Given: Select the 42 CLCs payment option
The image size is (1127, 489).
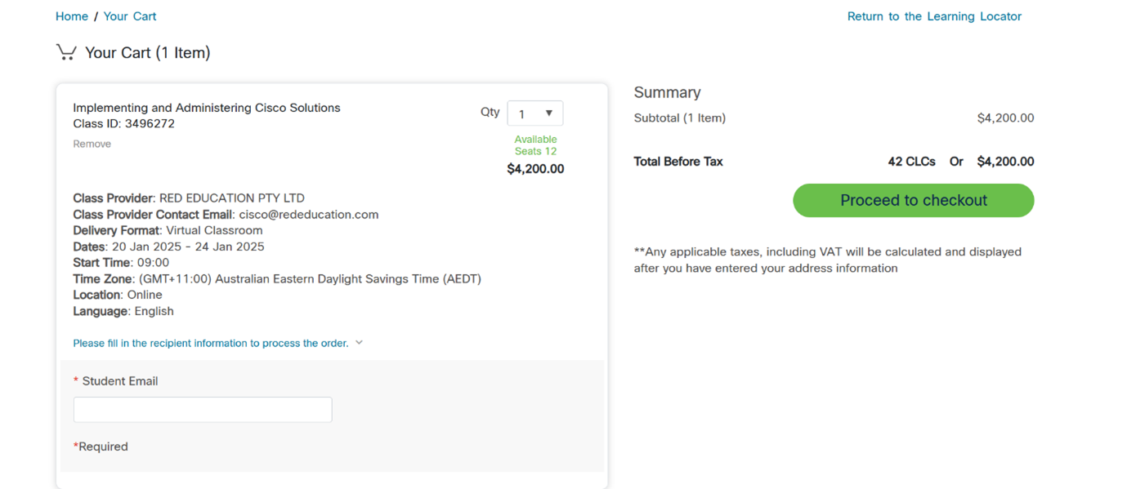Looking at the screenshot, I should pyautogui.click(x=911, y=161).
